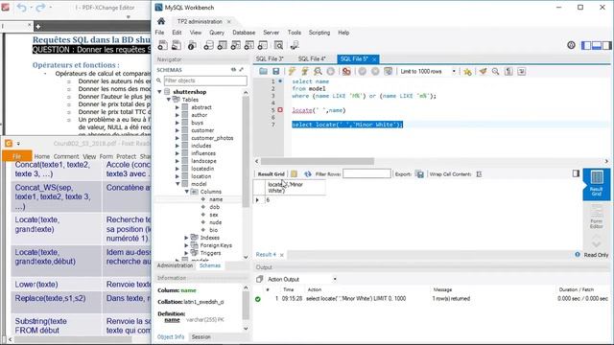This screenshot has width=614, height=345.
Task: Close the Result 4 tab
Action: [x=281, y=255]
